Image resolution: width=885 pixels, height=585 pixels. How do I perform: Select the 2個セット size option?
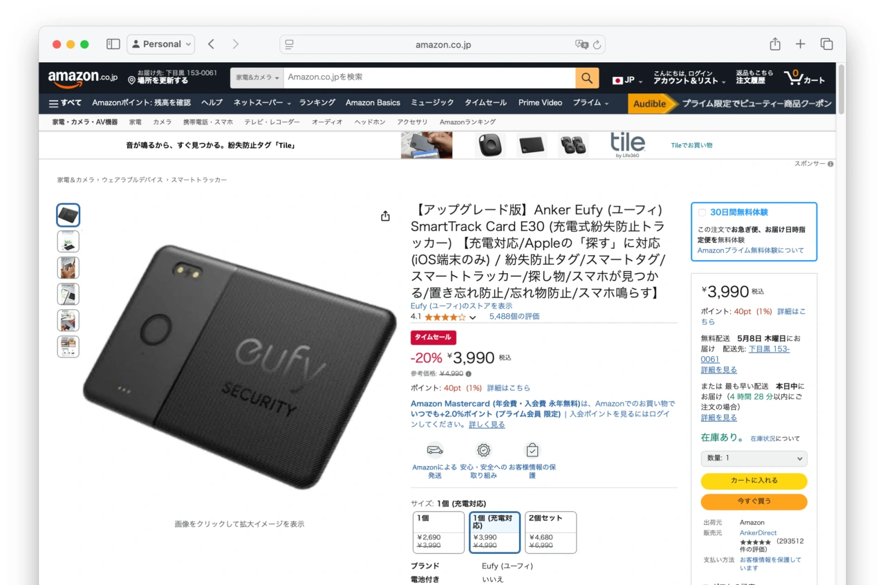(551, 532)
